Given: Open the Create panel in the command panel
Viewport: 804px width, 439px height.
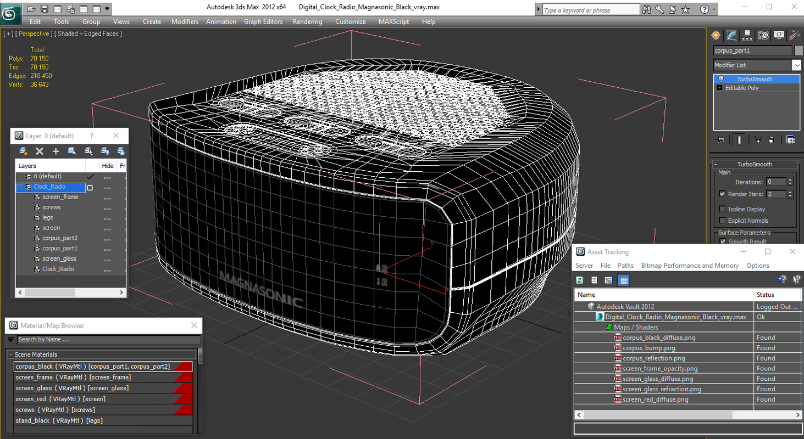Looking at the screenshot, I should point(716,35).
